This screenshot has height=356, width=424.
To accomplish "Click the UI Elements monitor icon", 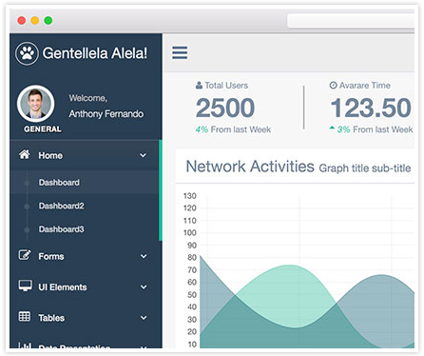I will pos(25,286).
